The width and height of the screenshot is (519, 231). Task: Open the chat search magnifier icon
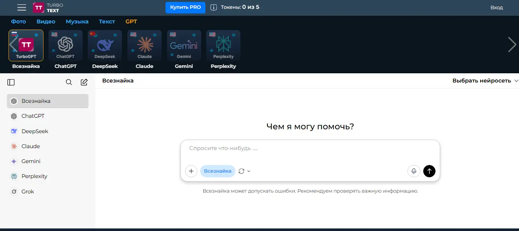pos(69,82)
